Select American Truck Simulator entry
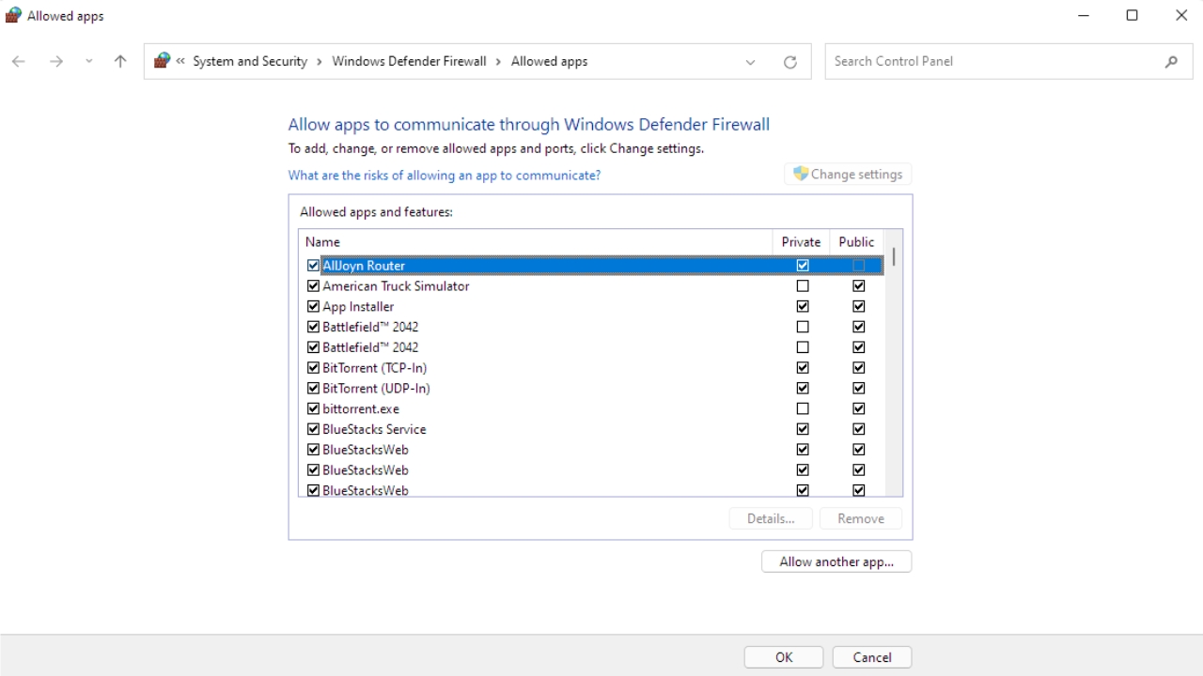The width and height of the screenshot is (1203, 676). coord(396,286)
